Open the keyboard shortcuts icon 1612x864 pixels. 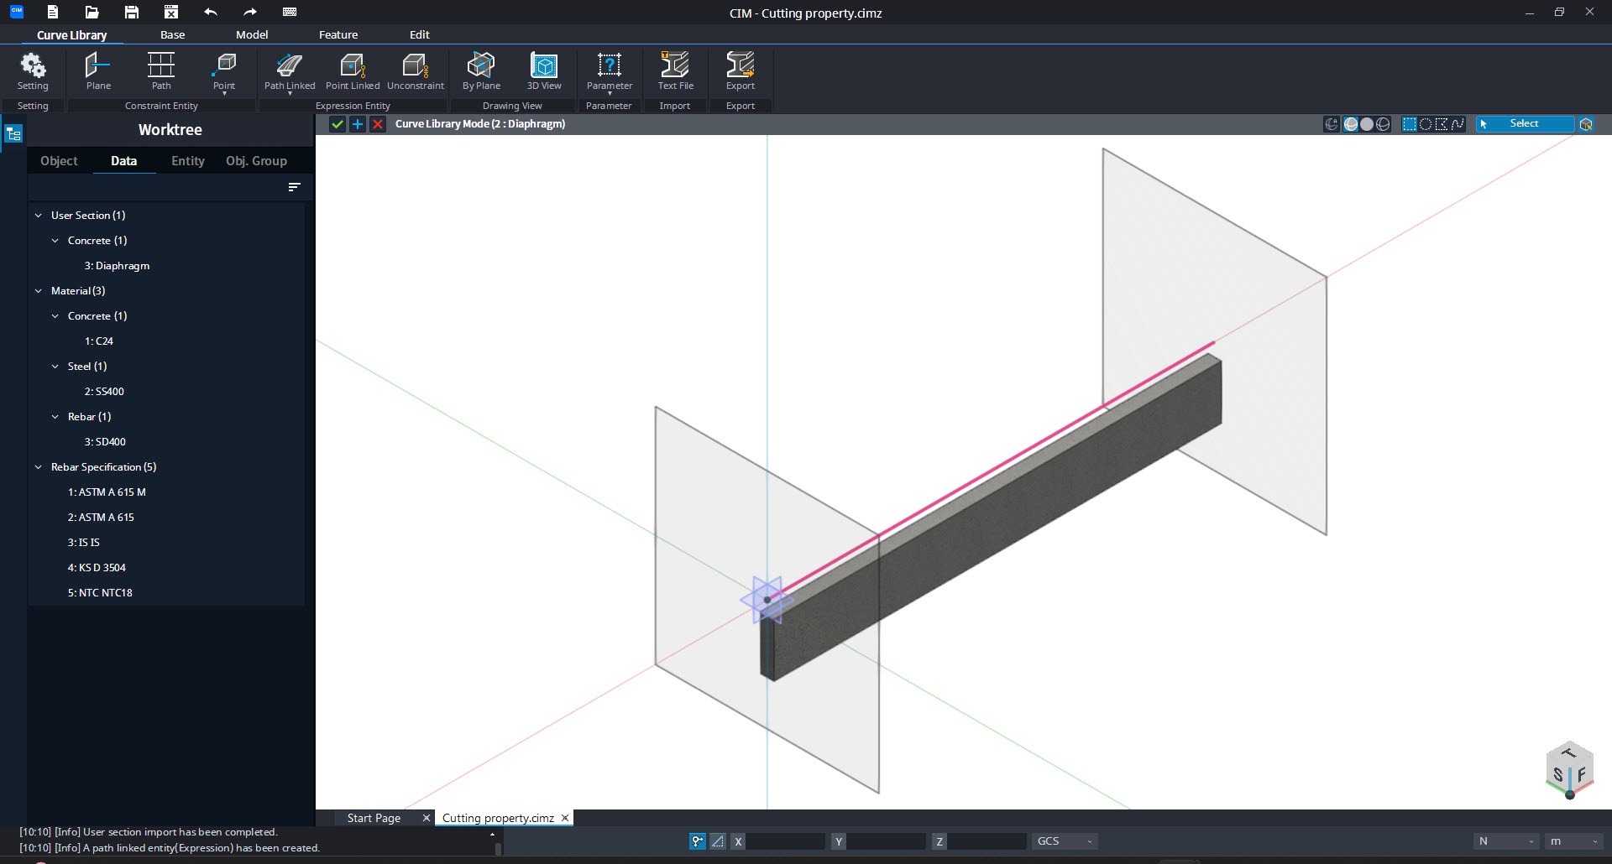click(x=290, y=12)
